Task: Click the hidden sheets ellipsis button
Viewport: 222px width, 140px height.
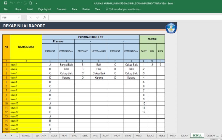Action: [17, 136]
